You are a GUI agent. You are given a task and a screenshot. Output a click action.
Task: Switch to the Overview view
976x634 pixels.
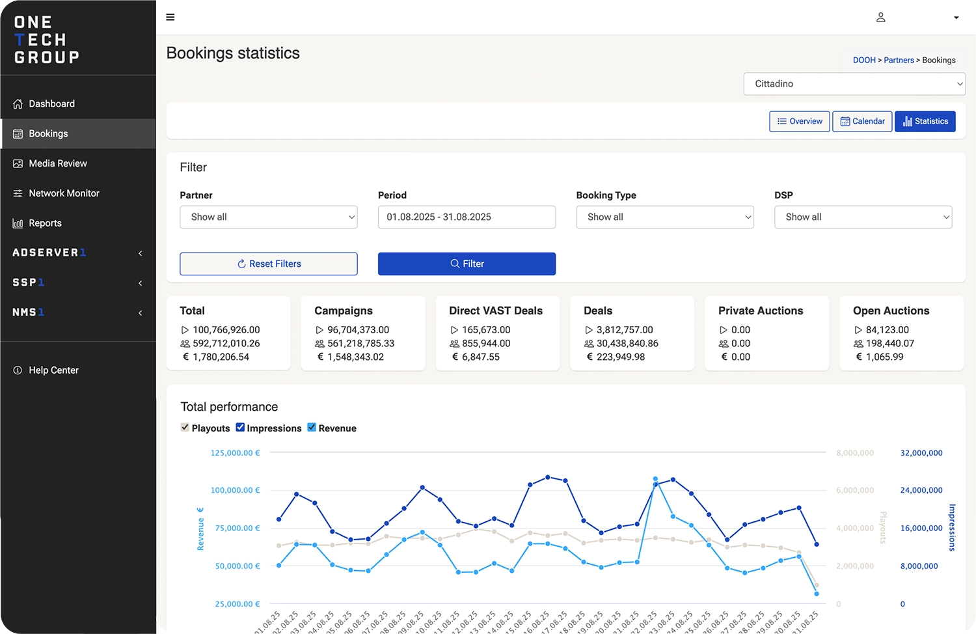coord(800,122)
